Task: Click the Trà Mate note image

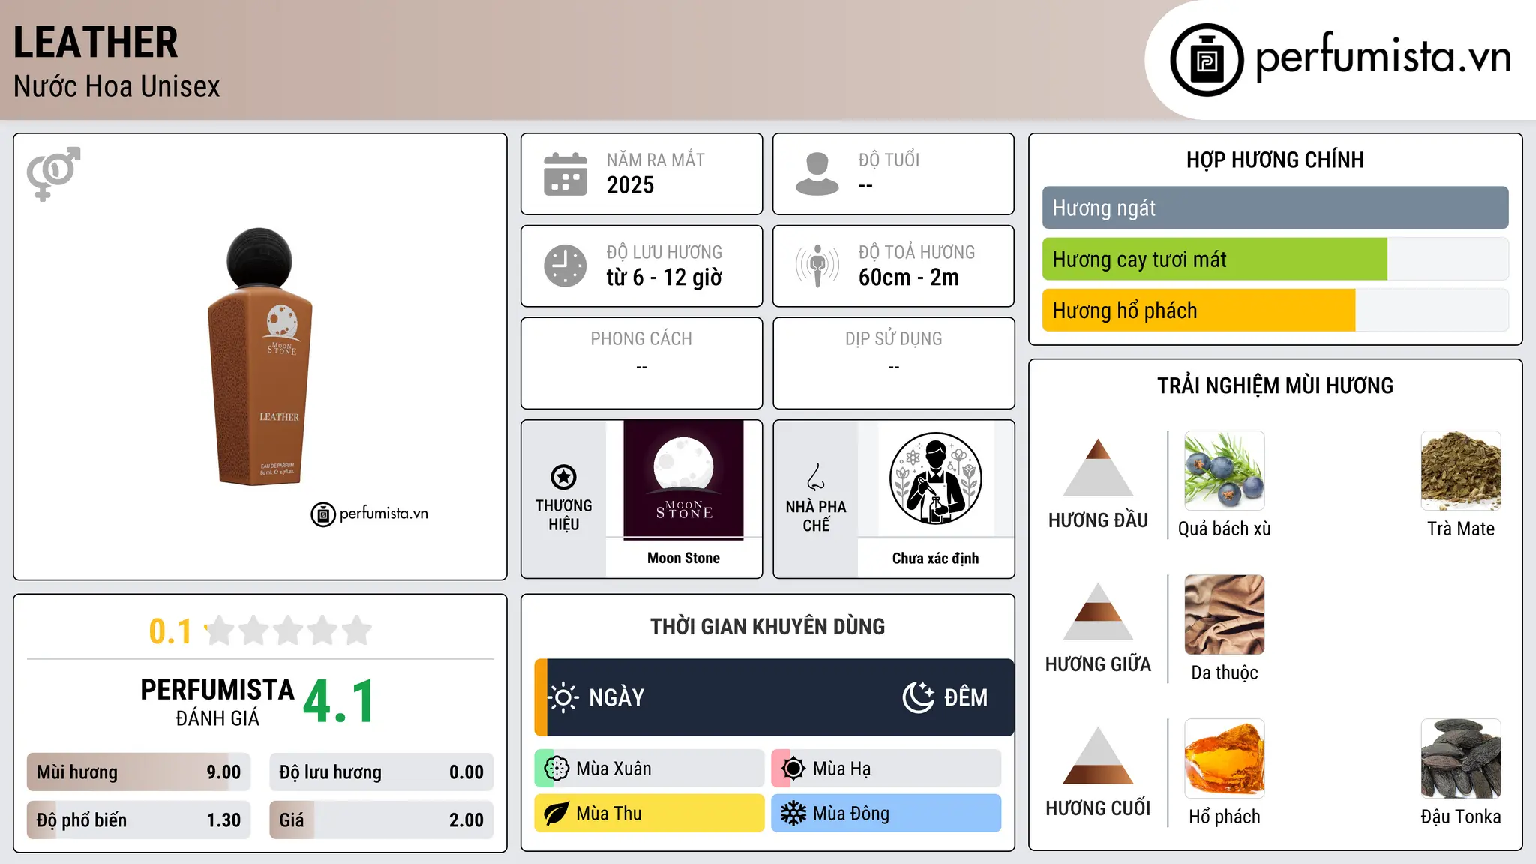Action: click(x=1461, y=471)
